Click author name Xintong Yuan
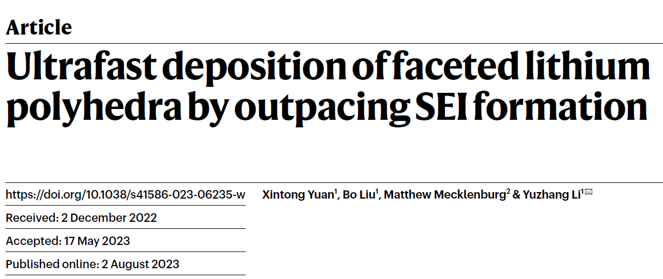This screenshot has height=279, width=663. coord(298,195)
